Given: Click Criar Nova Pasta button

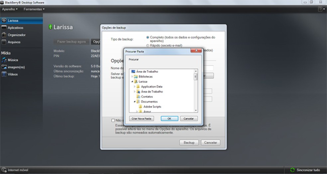Looking at the screenshot, I should tap(141, 119).
